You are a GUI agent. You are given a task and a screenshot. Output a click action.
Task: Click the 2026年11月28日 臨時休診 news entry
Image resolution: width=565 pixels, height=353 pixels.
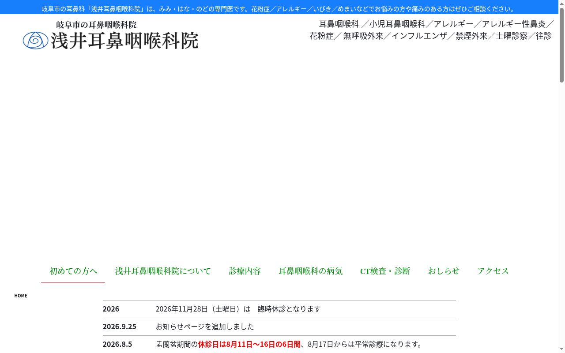click(x=238, y=309)
